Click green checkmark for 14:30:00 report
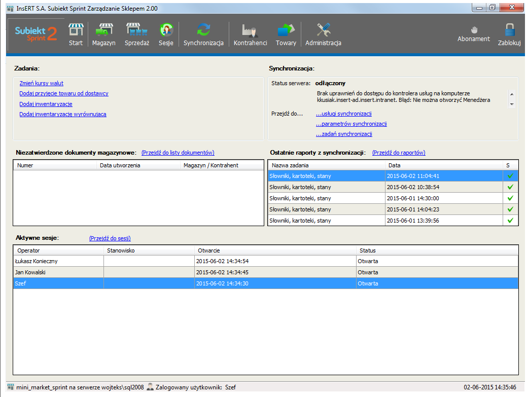The image size is (527, 397). point(510,198)
